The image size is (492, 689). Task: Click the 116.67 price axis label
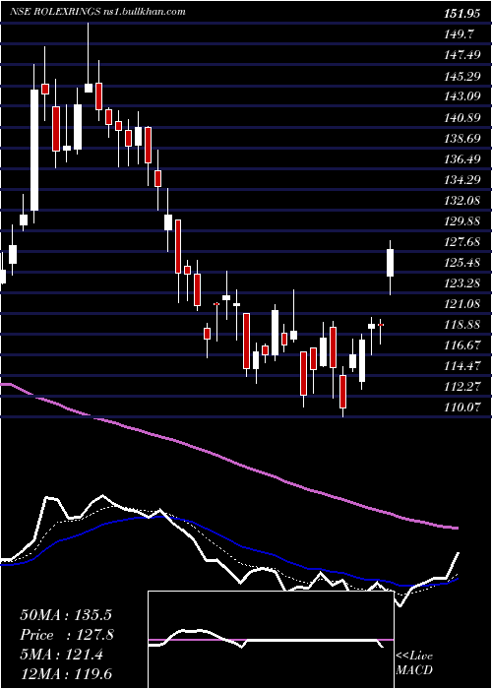click(x=461, y=345)
